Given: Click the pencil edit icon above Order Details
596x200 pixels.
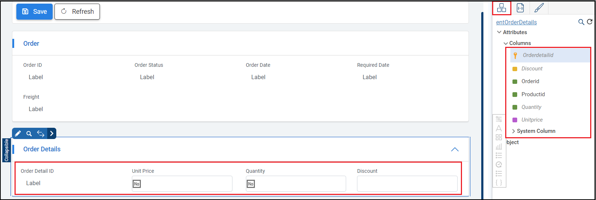Looking at the screenshot, I should click(18, 134).
